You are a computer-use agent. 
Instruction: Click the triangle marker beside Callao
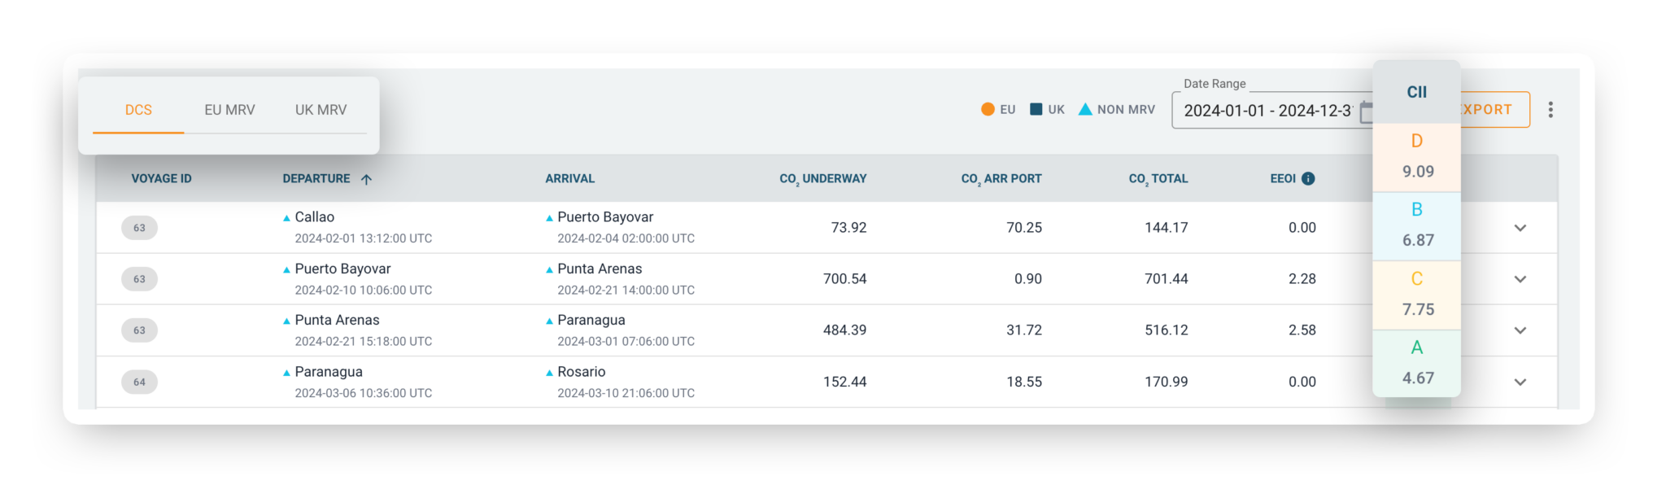tap(286, 218)
